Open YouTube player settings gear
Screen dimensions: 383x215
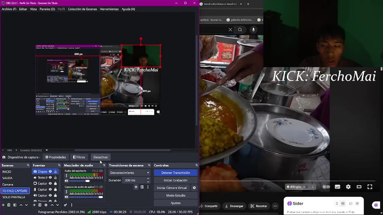(x=348, y=187)
